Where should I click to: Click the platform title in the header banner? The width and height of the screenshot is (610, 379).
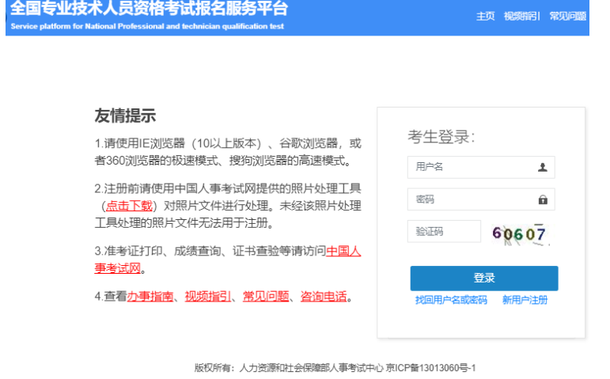coord(149,9)
